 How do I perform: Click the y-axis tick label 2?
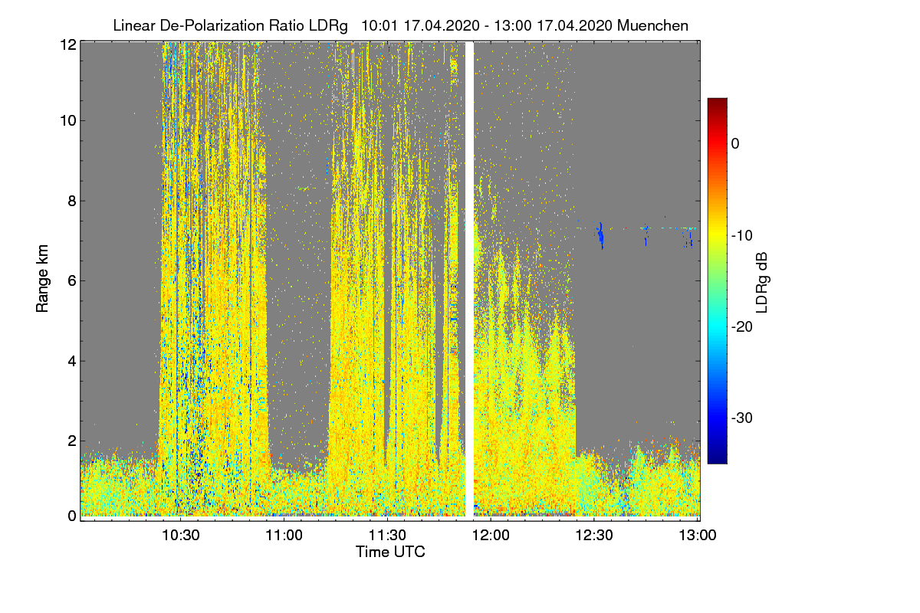71,441
